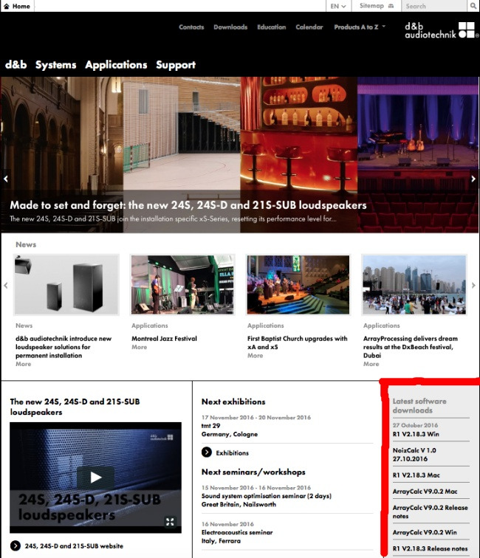Screen dimensions: 480x558
Task: Go to Contacts page
Action: click(x=191, y=27)
